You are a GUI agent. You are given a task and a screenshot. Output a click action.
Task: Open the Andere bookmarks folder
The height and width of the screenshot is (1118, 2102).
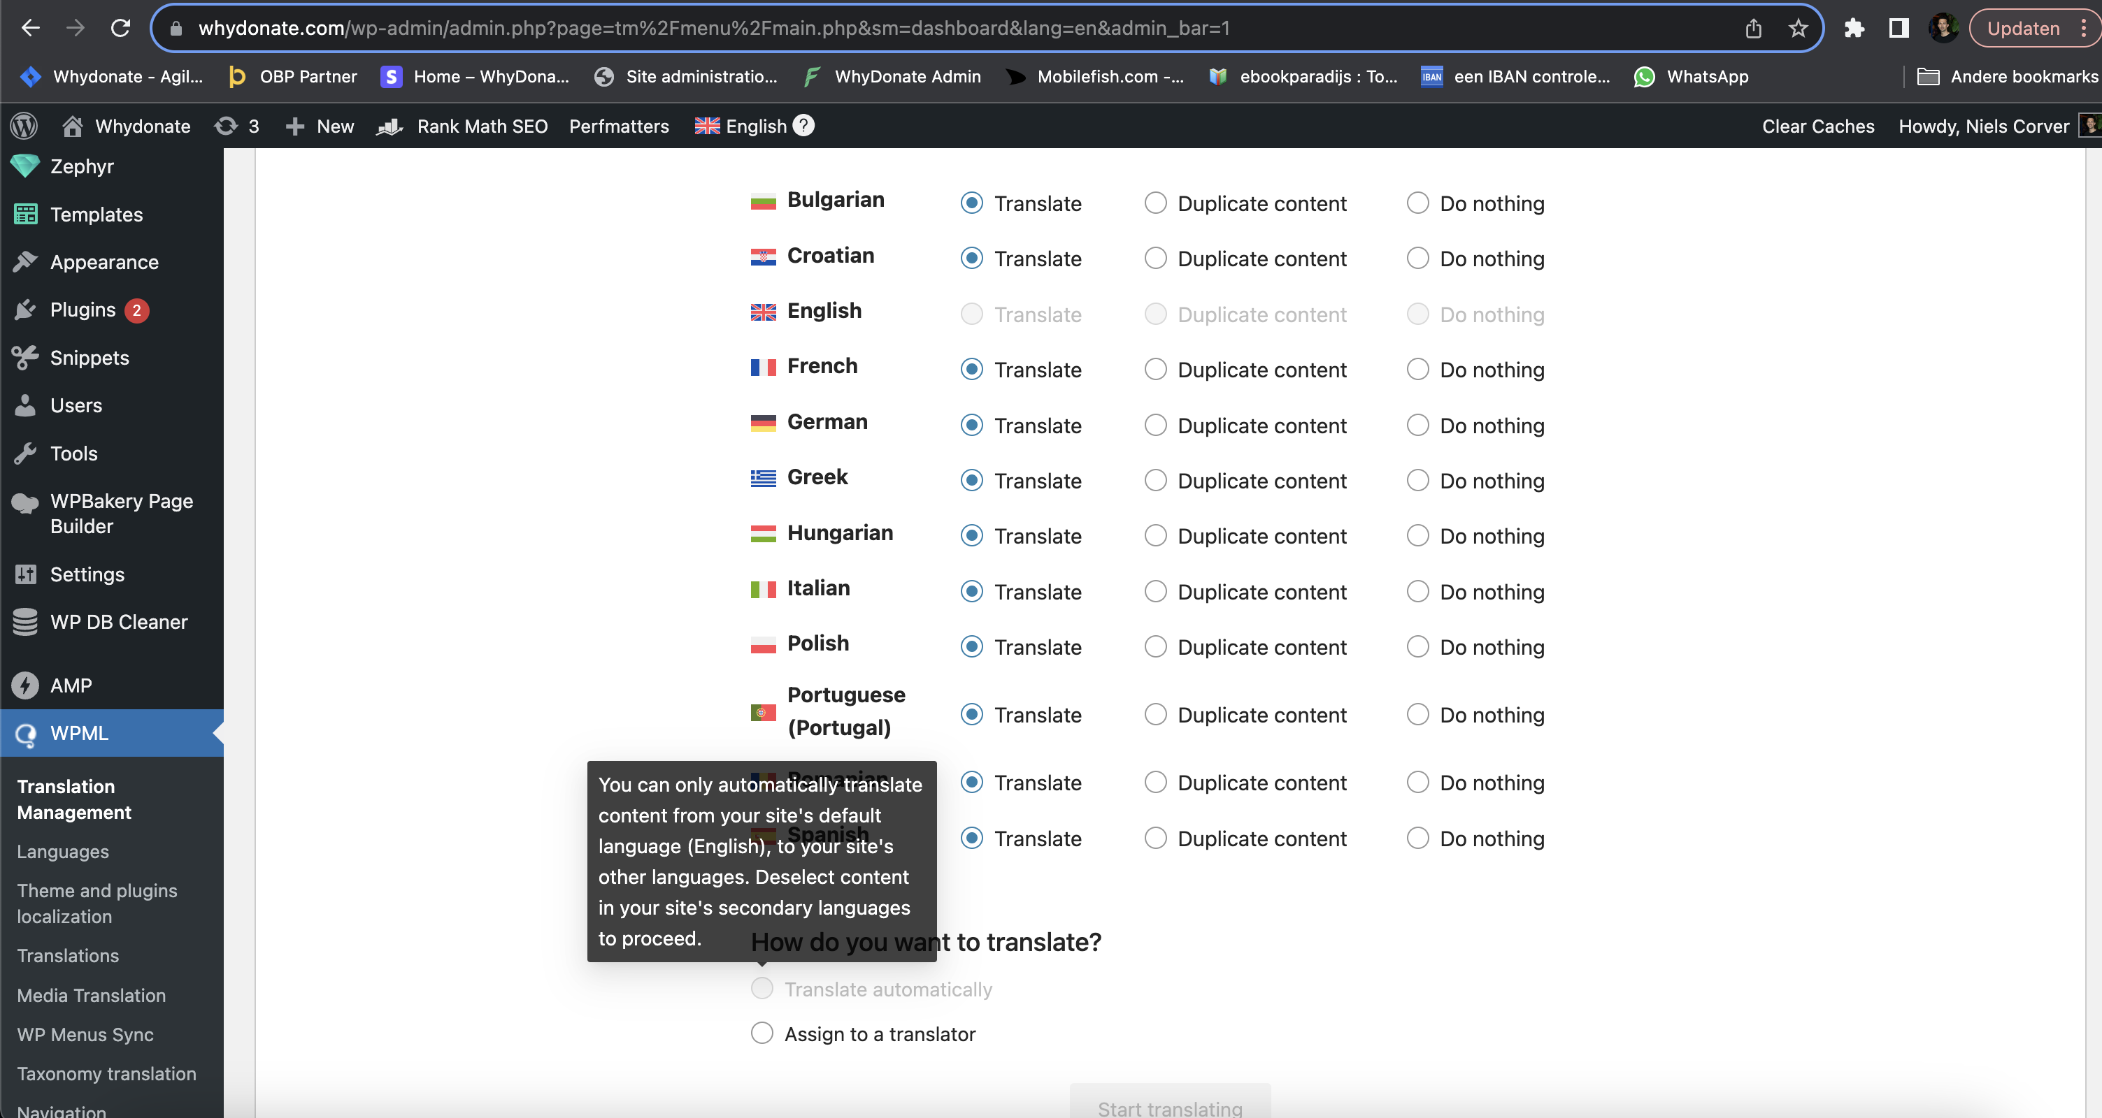[x=2008, y=77]
